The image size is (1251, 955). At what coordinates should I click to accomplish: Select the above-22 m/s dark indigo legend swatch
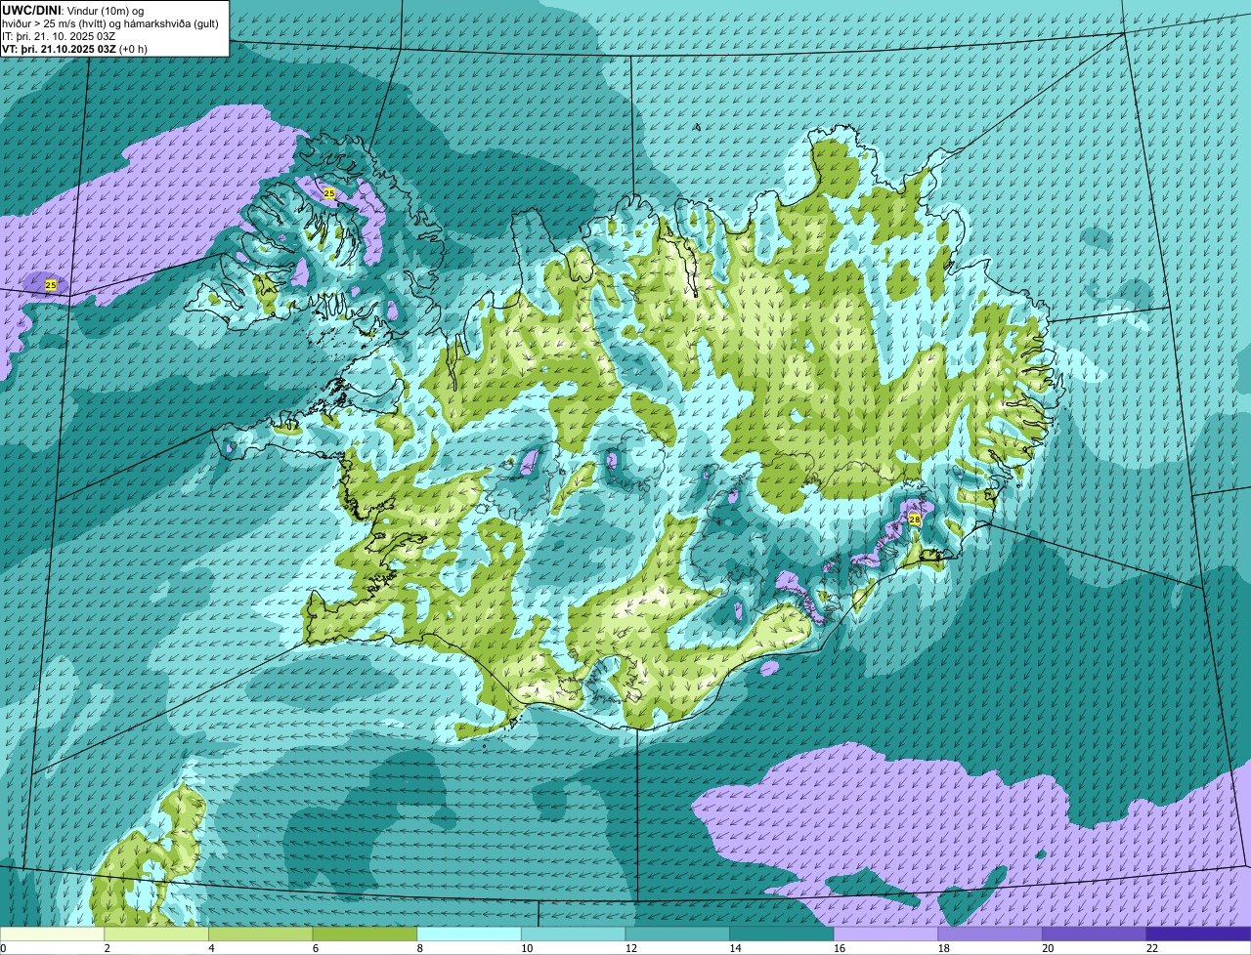click(1198, 934)
